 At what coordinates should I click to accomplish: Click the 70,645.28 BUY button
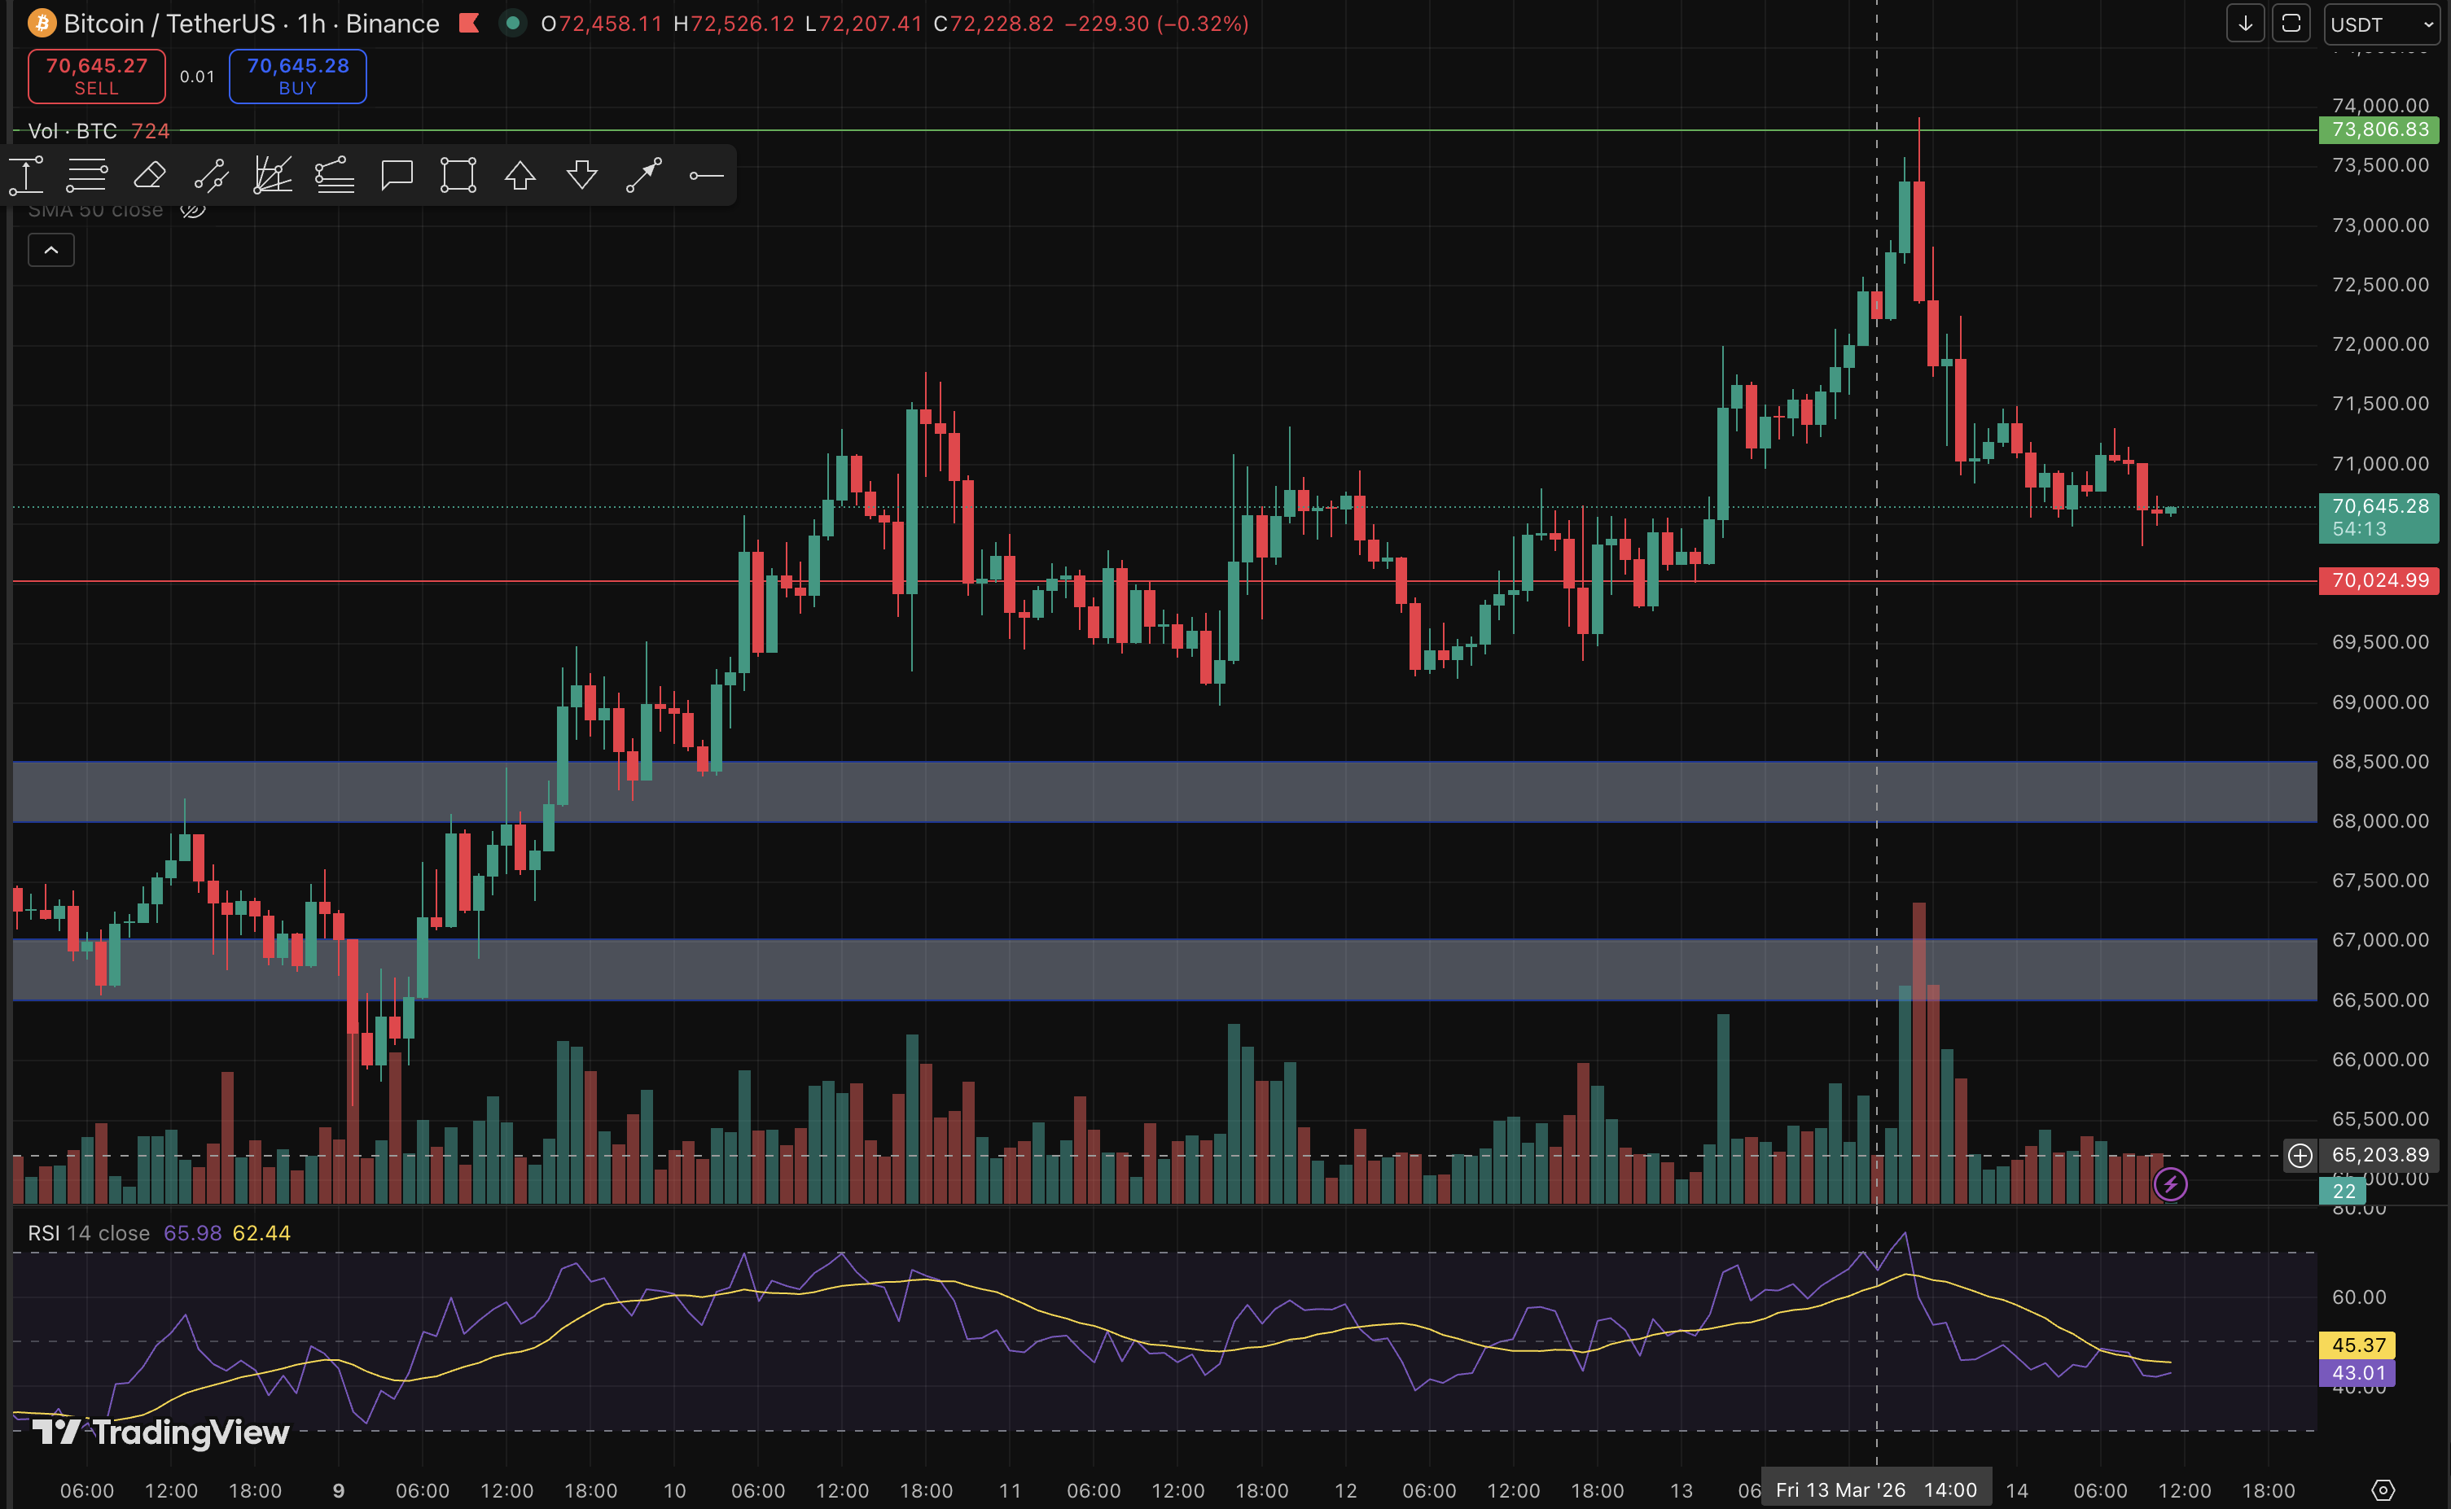[297, 76]
